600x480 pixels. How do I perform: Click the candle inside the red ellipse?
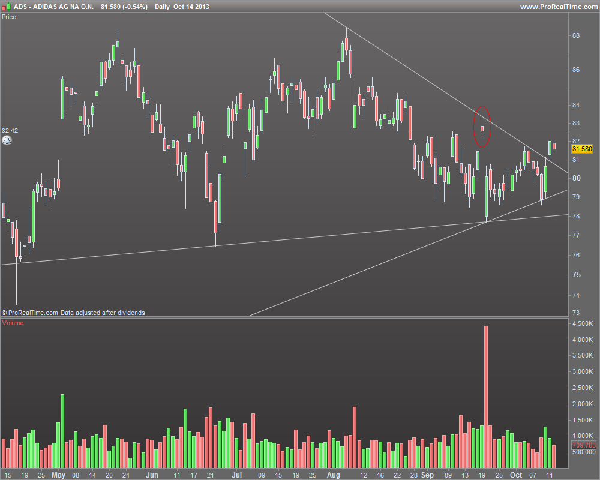[482, 127]
